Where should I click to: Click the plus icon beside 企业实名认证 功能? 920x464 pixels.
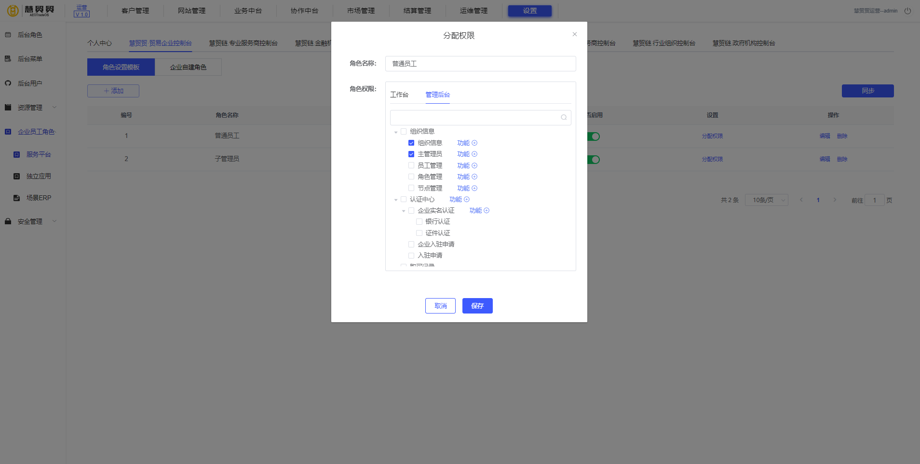click(487, 211)
